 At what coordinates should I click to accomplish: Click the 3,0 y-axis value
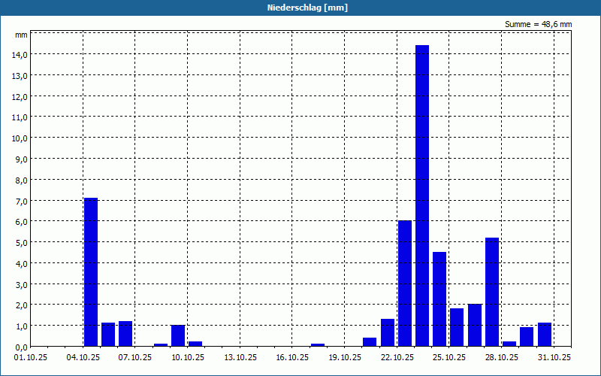coord(21,285)
